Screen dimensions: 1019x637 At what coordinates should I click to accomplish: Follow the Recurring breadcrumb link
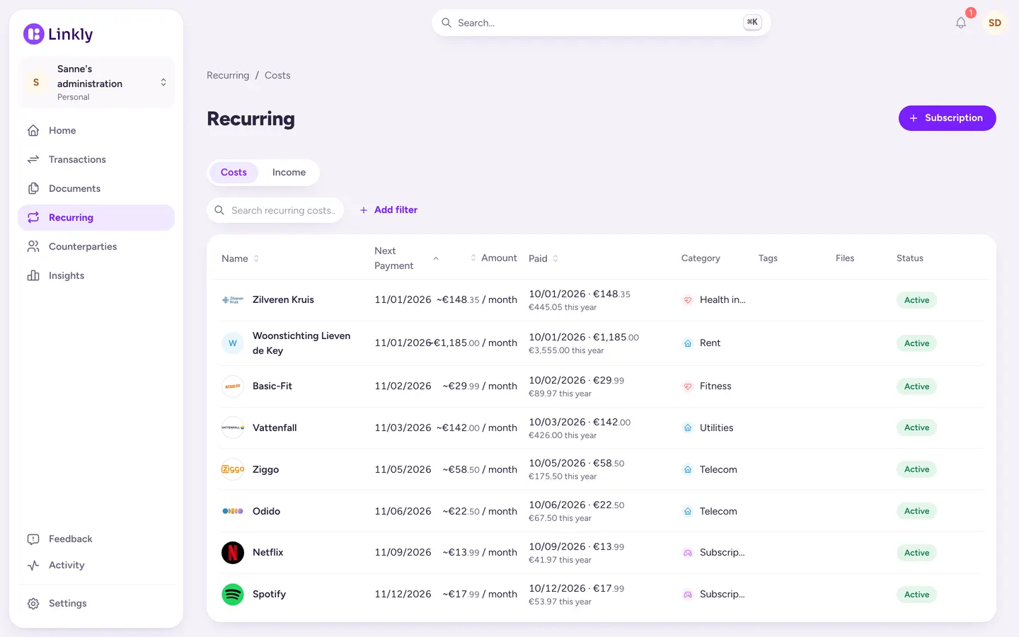coord(228,75)
